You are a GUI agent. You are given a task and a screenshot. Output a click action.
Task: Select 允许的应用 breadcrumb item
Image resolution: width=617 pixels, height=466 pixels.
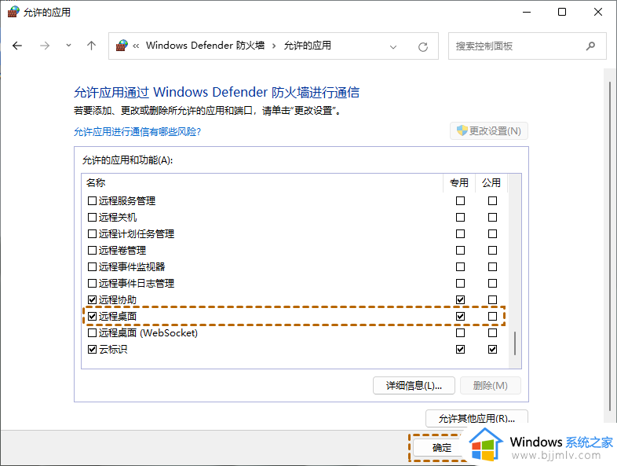(x=307, y=46)
